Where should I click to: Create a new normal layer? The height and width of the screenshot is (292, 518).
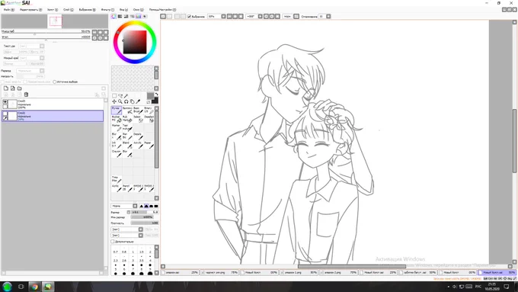point(6,88)
